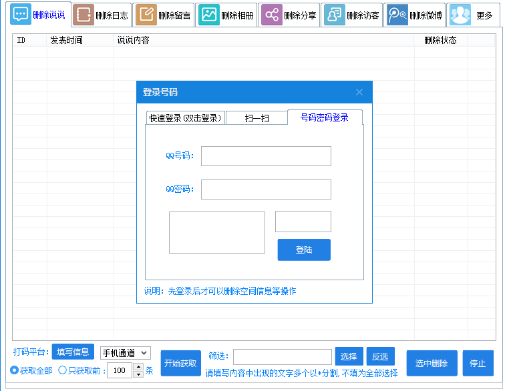The width and height of the screenshot is (507, 391).
Task: Open the 删除日志 tab label
Action: click(x=112, y=15)
